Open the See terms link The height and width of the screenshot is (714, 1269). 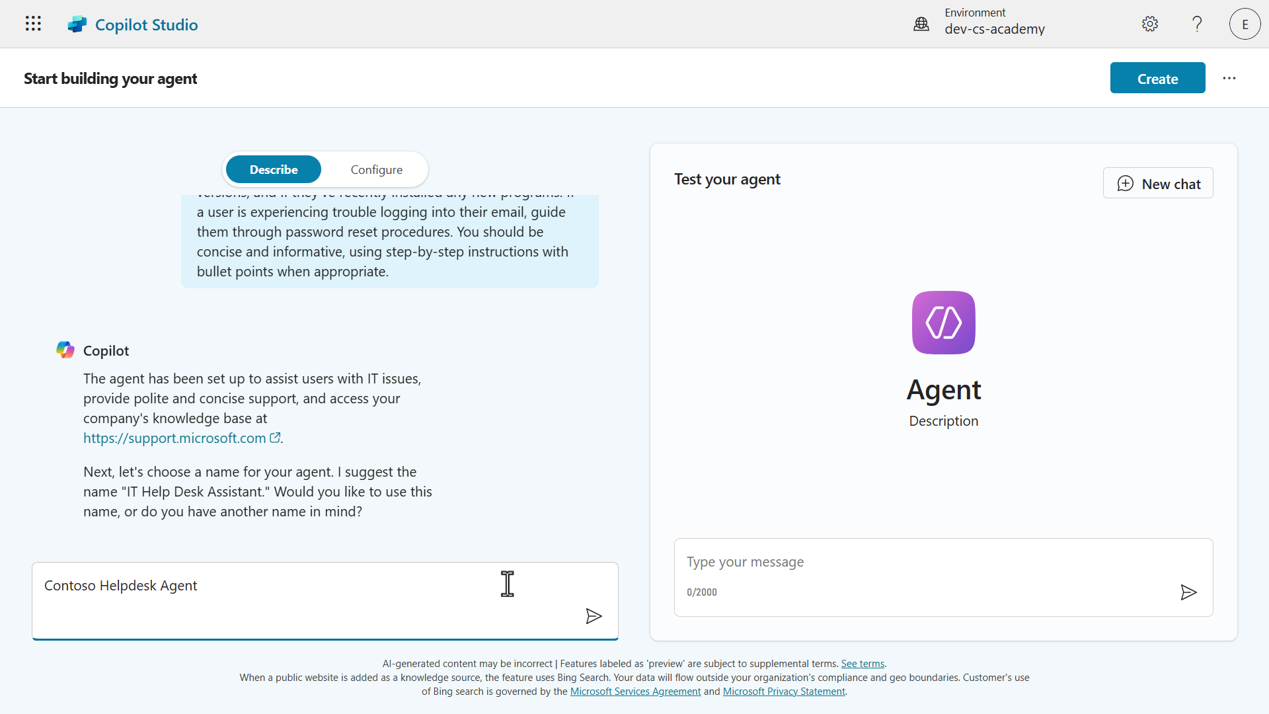(862, 664)
